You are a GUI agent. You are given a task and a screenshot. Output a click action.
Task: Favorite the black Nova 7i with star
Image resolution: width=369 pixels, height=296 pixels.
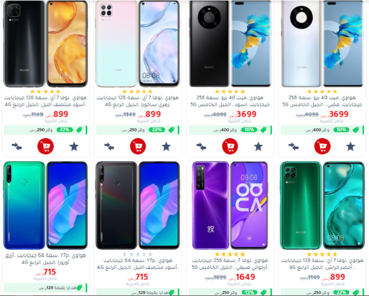tap(74, 147)
